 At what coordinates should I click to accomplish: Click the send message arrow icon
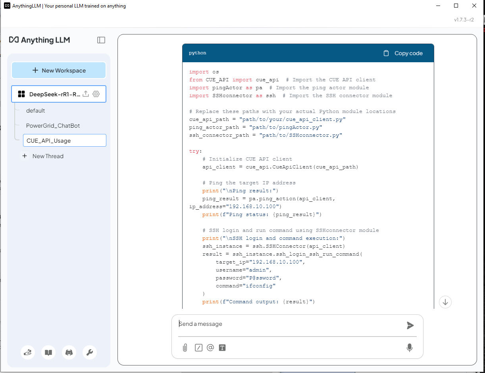point(410,325)
